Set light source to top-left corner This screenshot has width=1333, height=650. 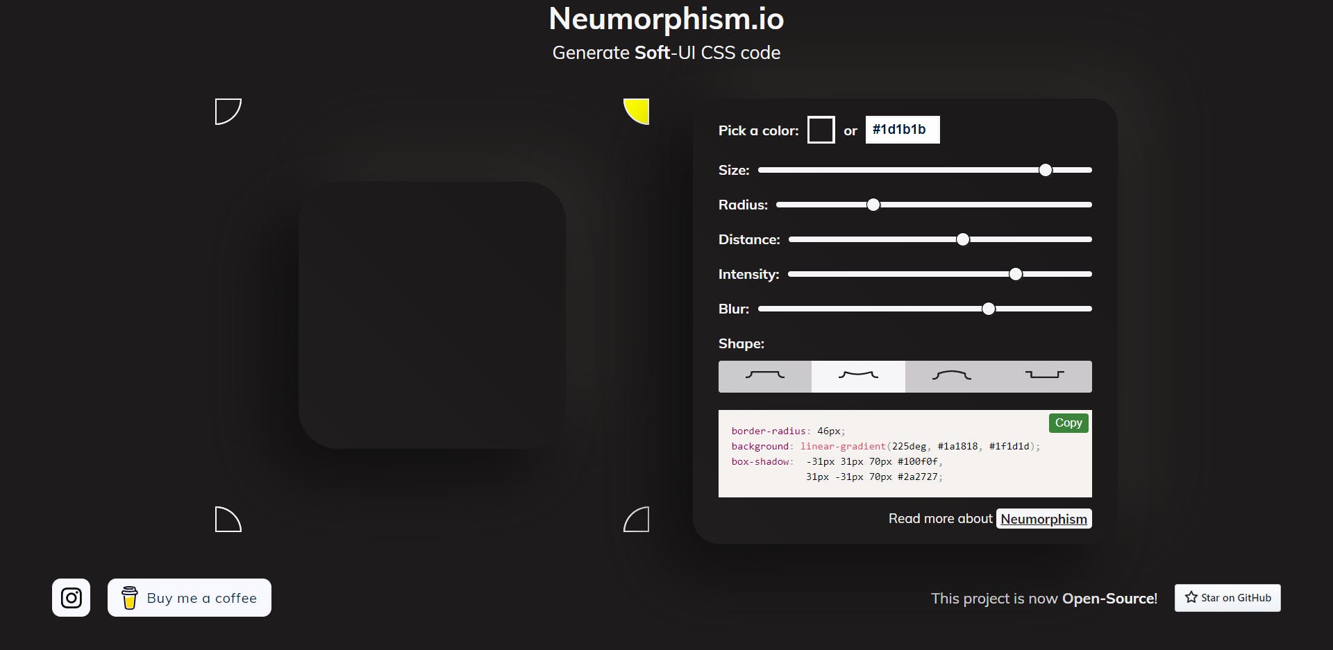(x=228, y=112)
